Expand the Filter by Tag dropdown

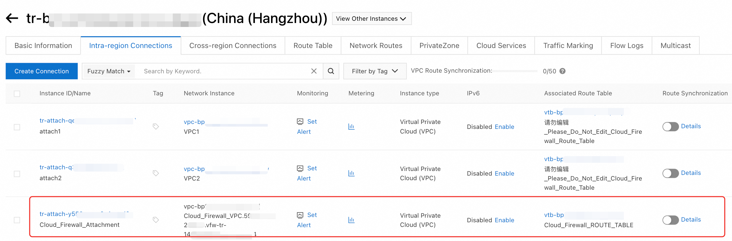[x=375, y=71]
